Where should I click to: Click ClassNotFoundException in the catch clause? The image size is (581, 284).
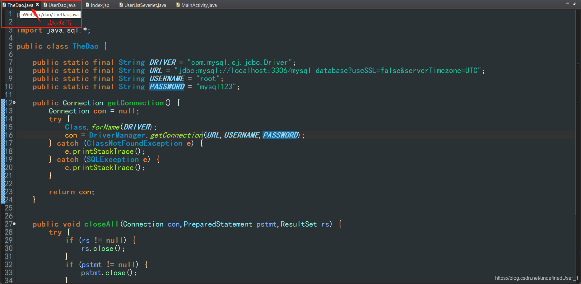[134, 143]
